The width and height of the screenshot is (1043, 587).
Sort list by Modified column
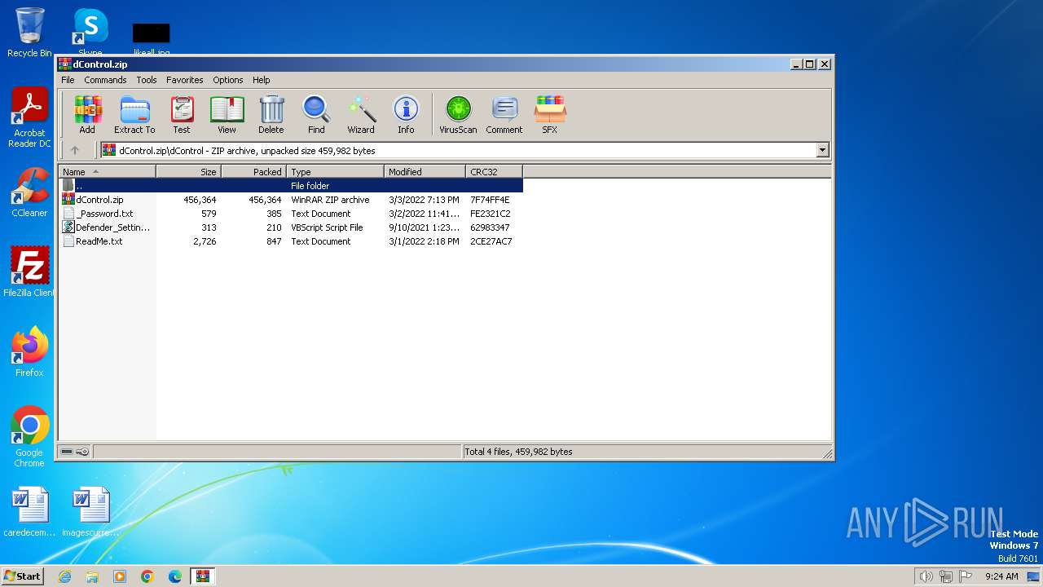(425, 172)
